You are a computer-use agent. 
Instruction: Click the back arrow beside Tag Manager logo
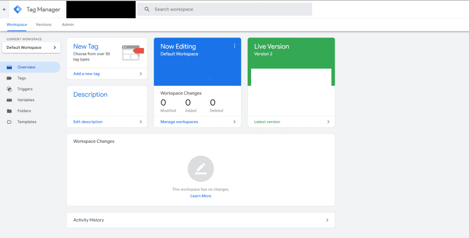pos(4,9)
